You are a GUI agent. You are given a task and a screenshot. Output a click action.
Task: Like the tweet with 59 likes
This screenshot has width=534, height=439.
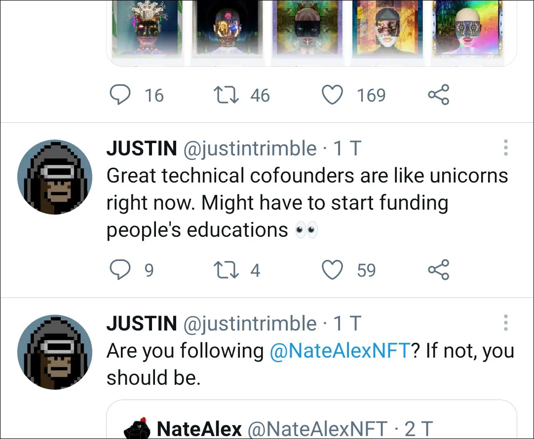pos(332,269)
